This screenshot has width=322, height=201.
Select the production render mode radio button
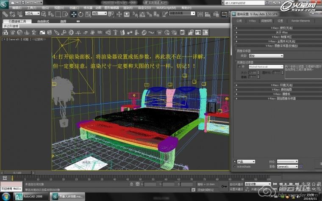(x=234, y=162)
